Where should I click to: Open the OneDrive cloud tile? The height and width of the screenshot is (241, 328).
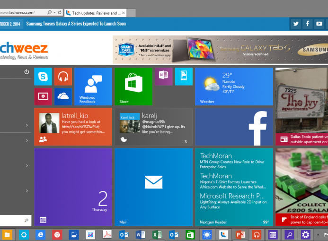pos(63,96)
